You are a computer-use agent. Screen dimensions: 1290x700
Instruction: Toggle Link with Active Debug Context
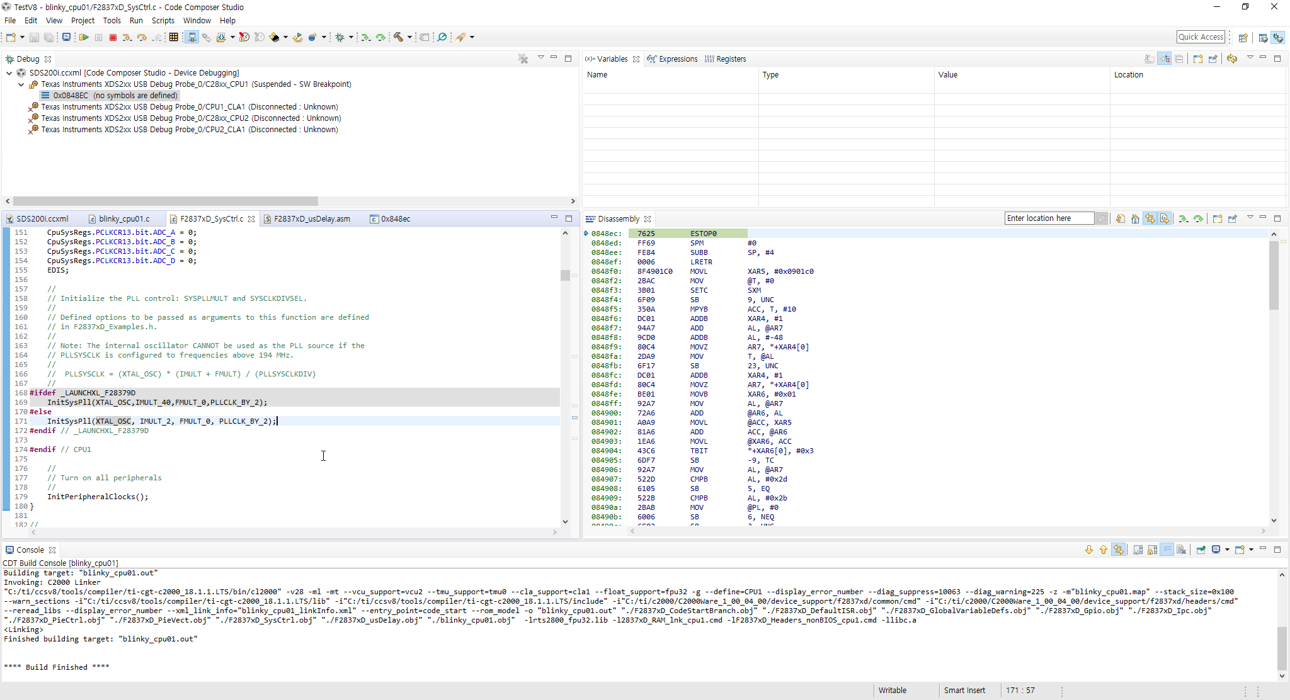[1150, 219]
